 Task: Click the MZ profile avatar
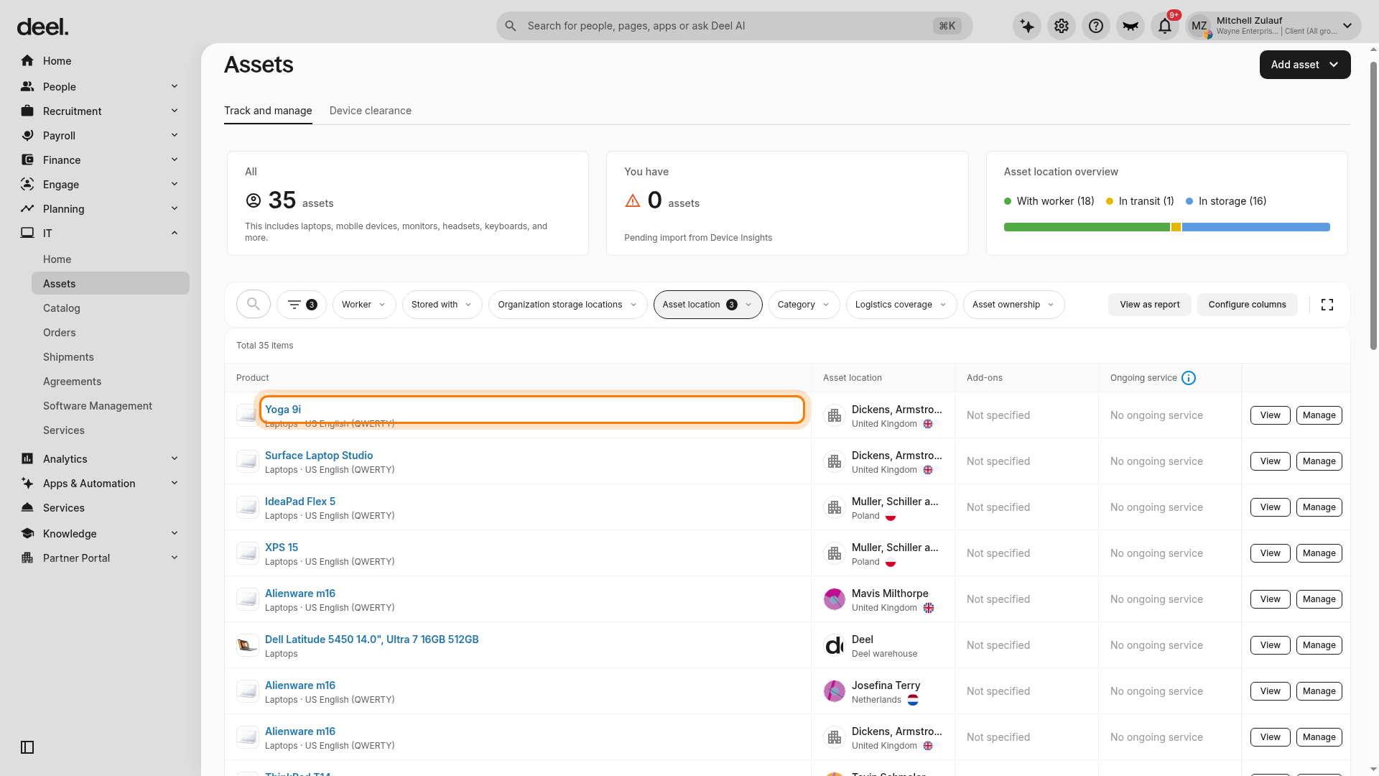point(1199,27)
